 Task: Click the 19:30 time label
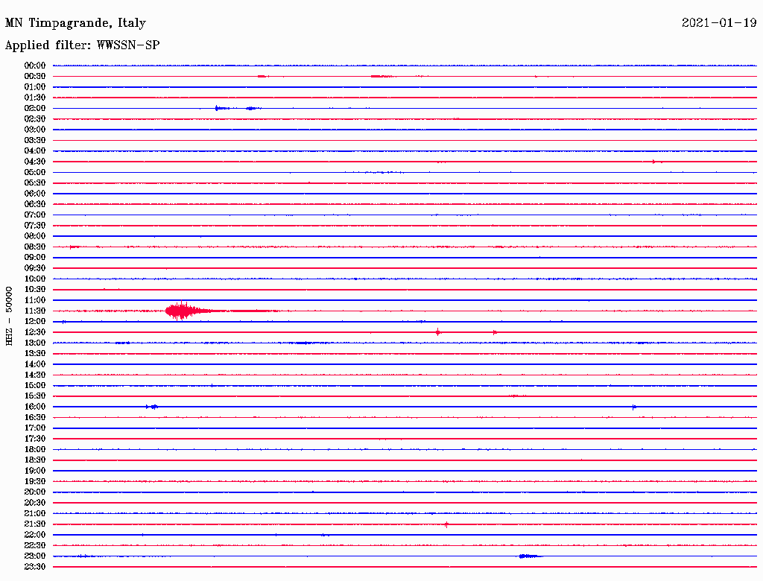35,482
